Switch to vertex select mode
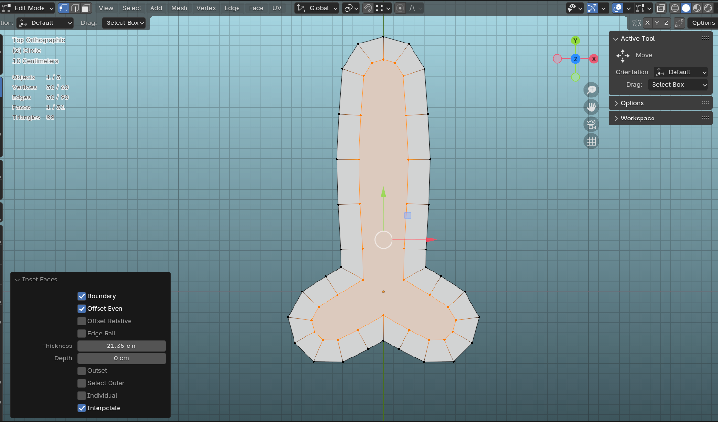718x422 pixels. [x=64, y=8]
